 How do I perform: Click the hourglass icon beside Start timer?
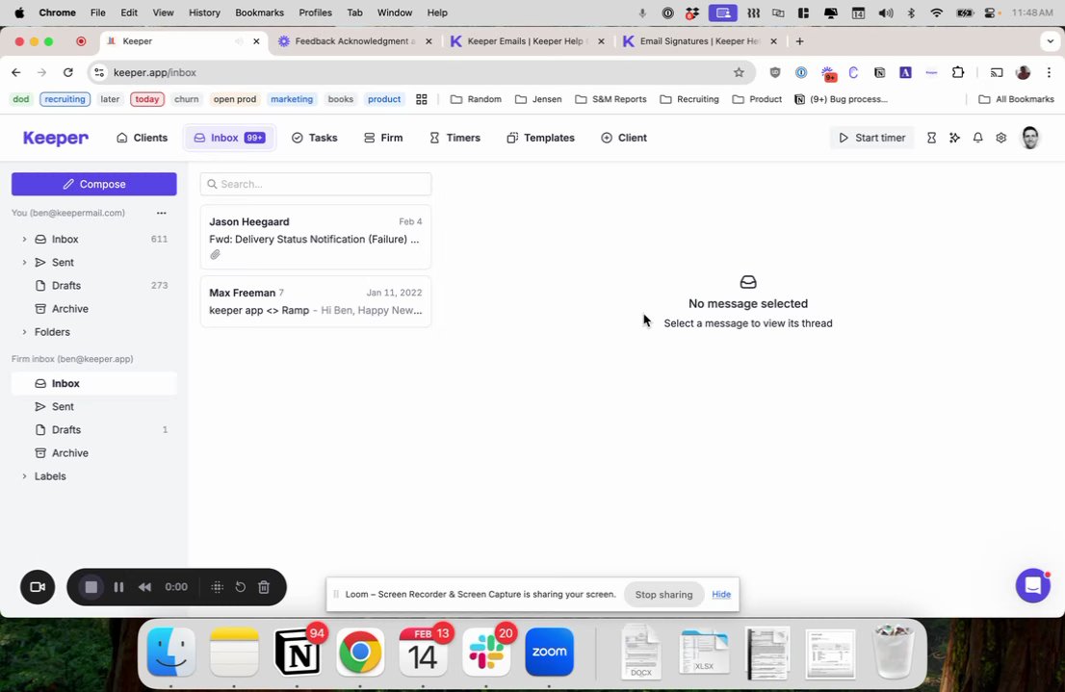pos(931,138)
